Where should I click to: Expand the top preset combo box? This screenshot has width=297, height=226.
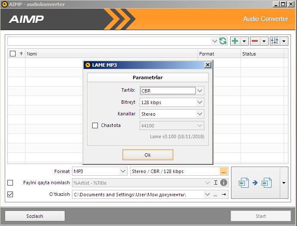click(214, 41)
